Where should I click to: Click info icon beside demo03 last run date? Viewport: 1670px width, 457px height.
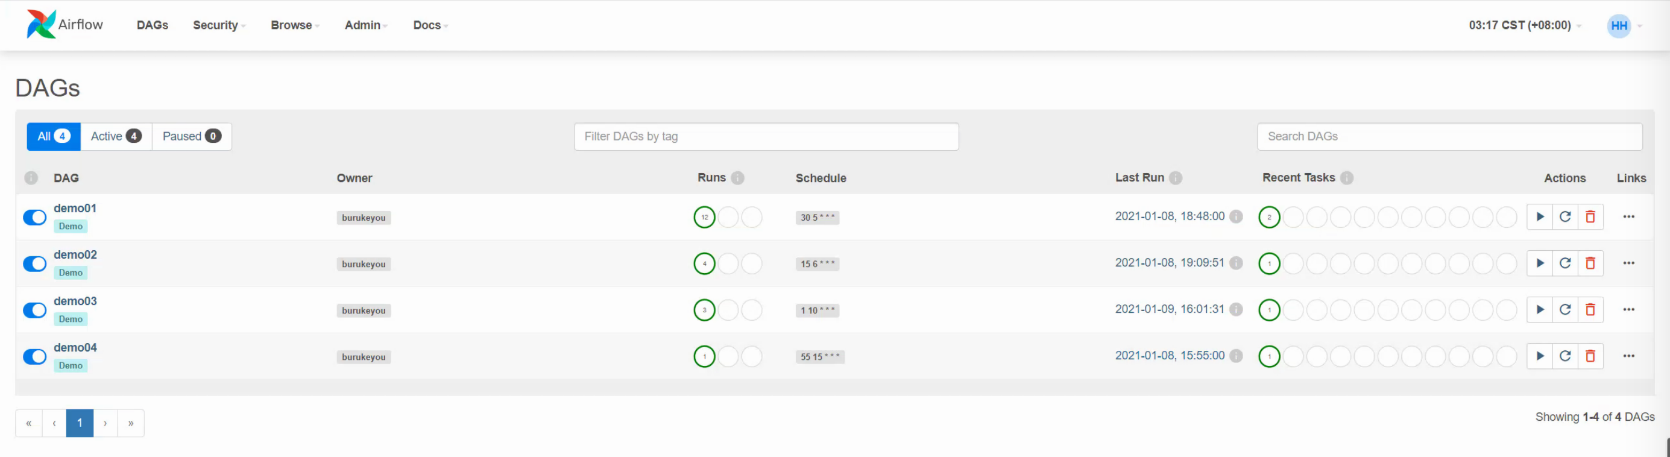(1237, 310)
